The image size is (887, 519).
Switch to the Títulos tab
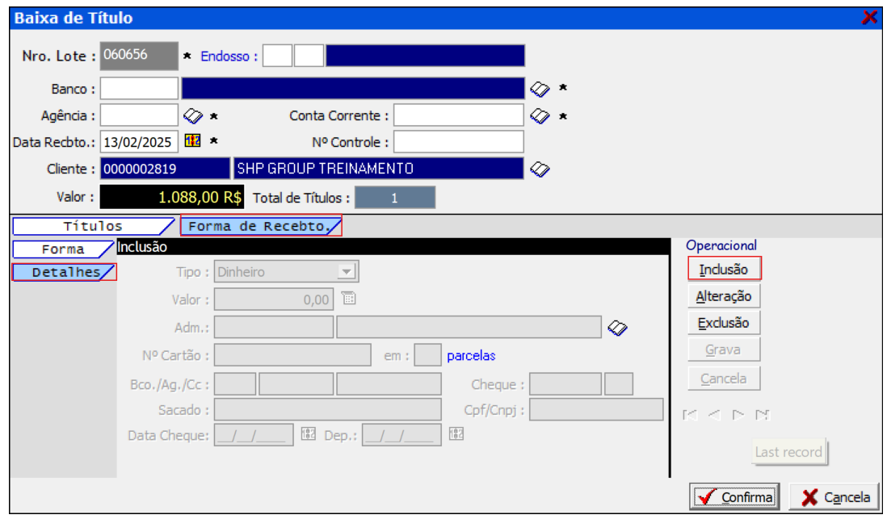click(93, 227)
